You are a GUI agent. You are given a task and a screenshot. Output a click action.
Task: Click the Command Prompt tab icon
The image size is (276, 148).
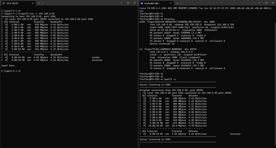4,3
